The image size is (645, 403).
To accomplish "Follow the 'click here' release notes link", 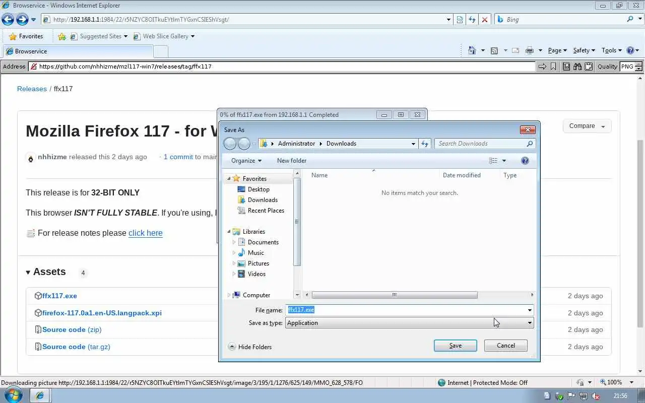I will [x=146, y=233].
